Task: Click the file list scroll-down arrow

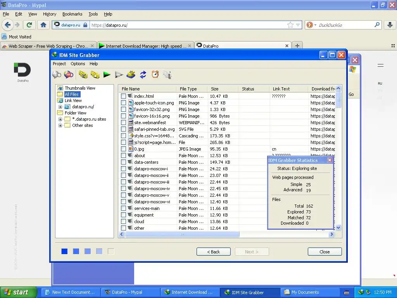Action: [338, 227]
